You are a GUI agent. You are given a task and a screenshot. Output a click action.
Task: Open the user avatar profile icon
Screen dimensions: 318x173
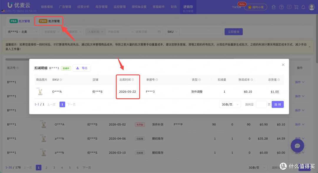(x=312, y=7)
